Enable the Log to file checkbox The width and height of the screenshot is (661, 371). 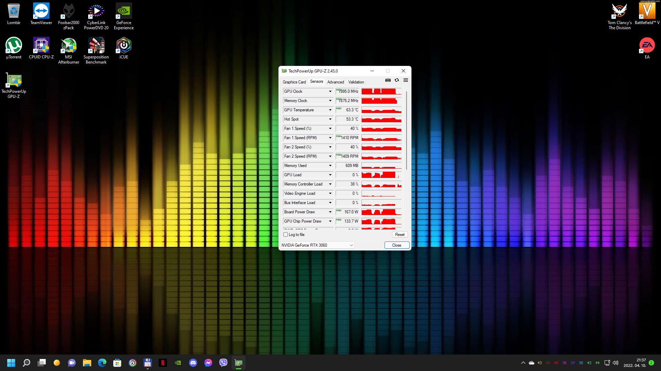pos(286,235)
